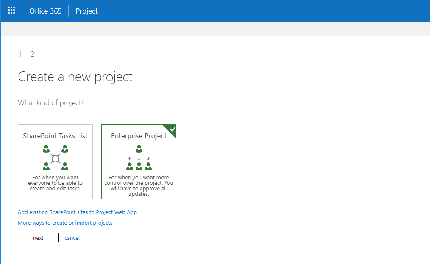Click the top-left person in SharePoint icon
This screenshot has height=264, width=430.
47,149
